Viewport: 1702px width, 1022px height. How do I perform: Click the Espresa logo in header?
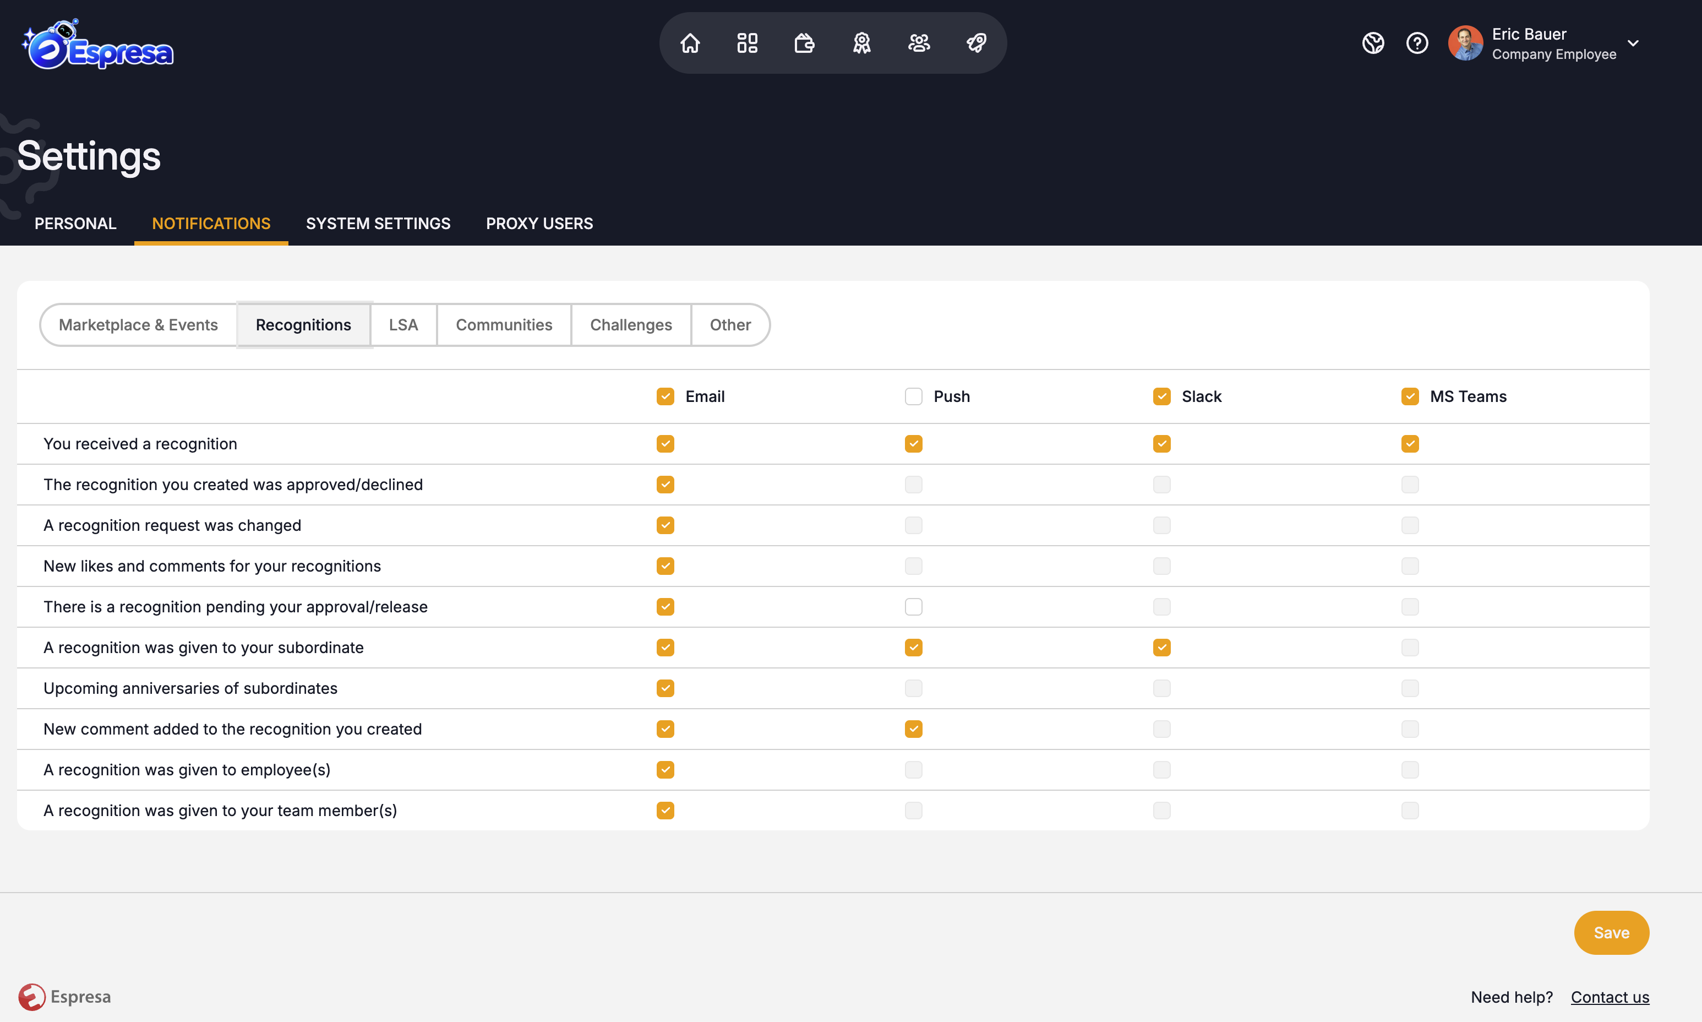98,44
